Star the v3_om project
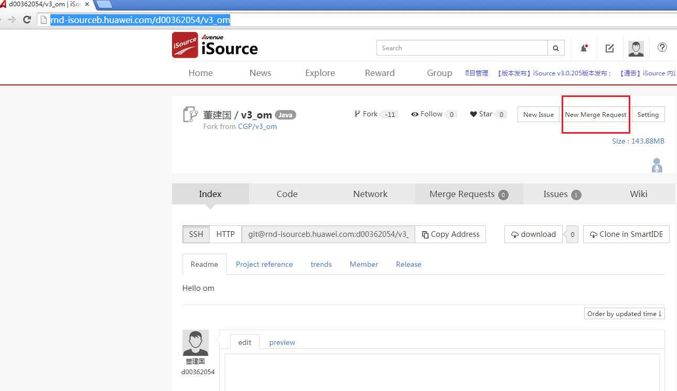 point(481,114)
